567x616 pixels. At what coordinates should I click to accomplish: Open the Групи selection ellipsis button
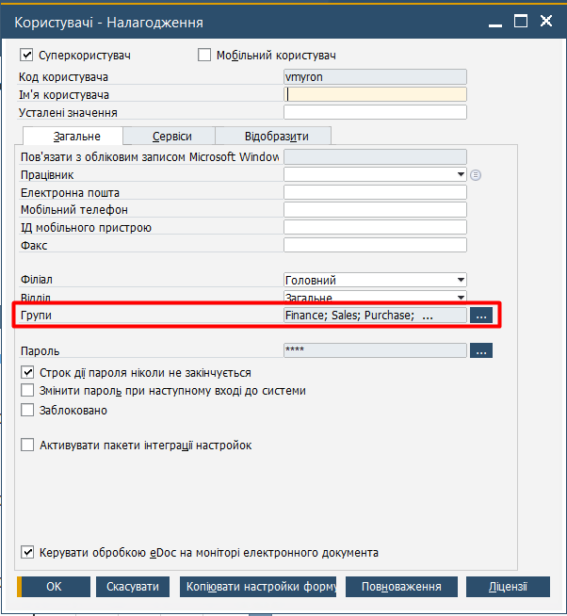click(x=481, y=316)
